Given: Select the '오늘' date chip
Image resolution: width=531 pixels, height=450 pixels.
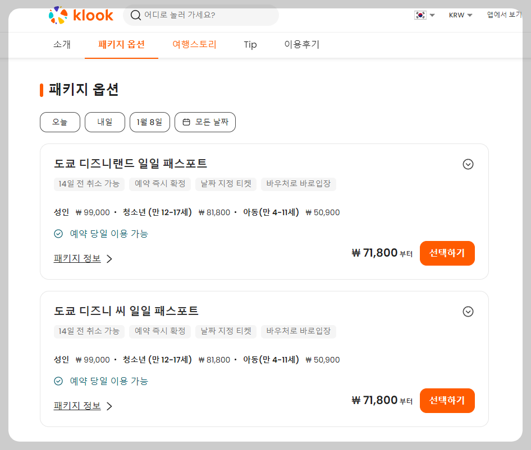Looking at the screenshot, I should click(60, 122).
